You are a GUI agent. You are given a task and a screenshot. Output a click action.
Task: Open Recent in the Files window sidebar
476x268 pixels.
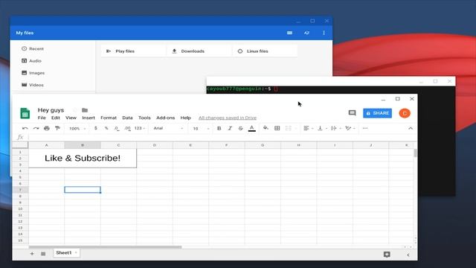tap(33, 49)
